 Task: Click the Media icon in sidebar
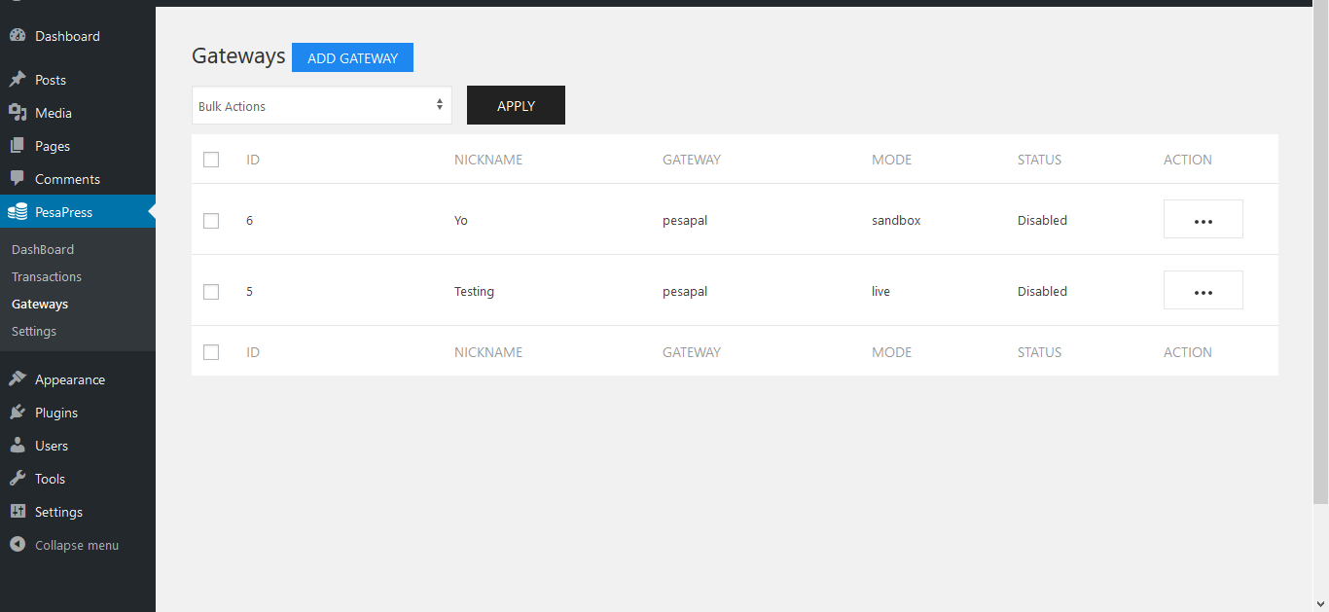point(18,113)
